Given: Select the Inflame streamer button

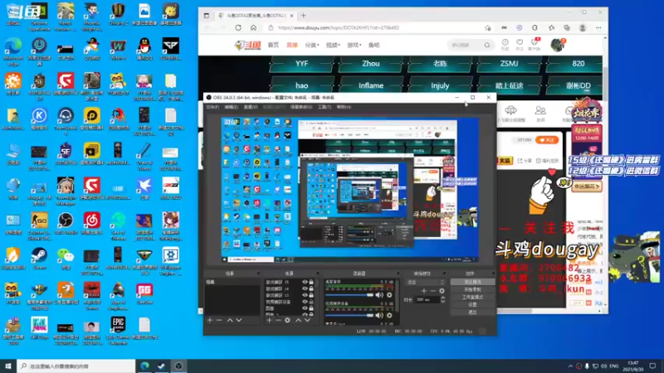Looking at the screenshot, I should [370, 86].
